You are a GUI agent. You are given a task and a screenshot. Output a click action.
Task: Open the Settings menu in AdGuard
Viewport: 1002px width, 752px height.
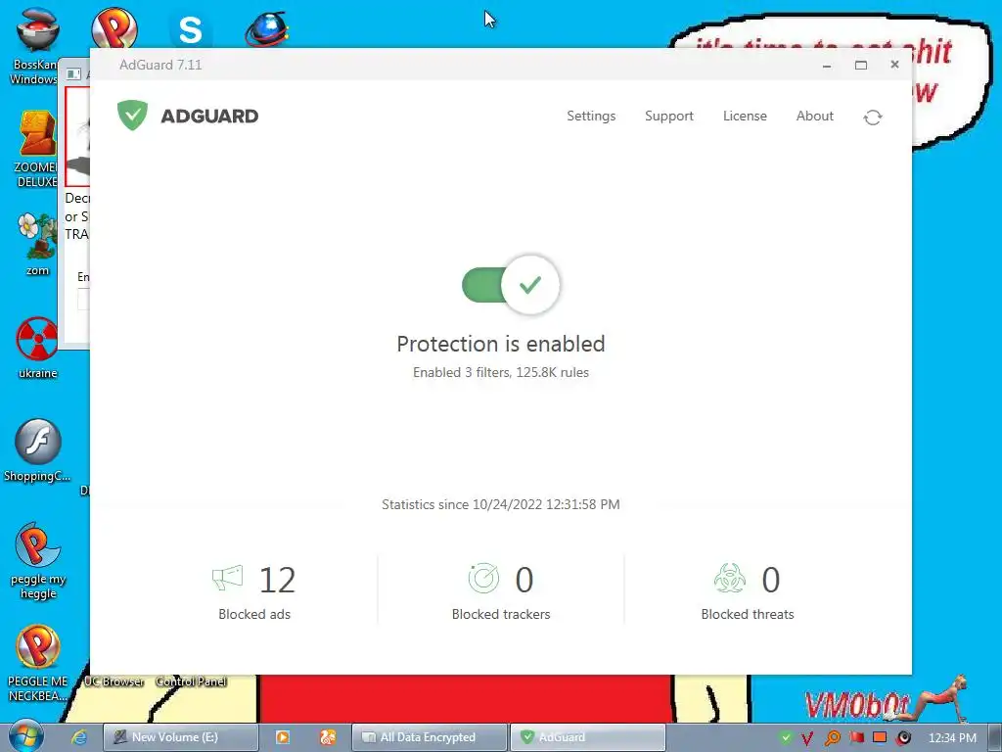pyautogui.click(x=591, y=116)
